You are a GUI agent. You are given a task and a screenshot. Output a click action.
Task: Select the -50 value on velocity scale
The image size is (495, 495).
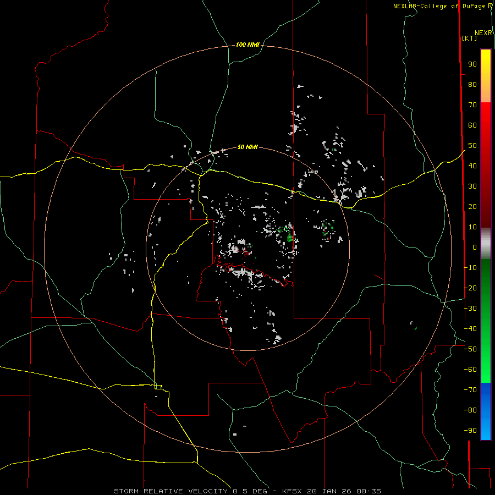point(470,349)
